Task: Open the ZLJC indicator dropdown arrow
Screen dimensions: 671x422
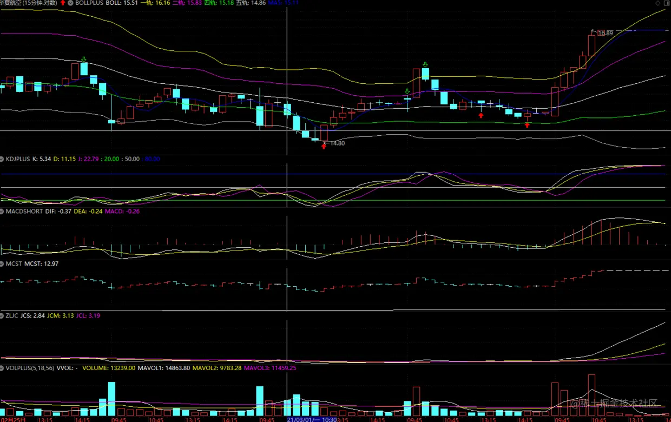Action: coord(2,315)
